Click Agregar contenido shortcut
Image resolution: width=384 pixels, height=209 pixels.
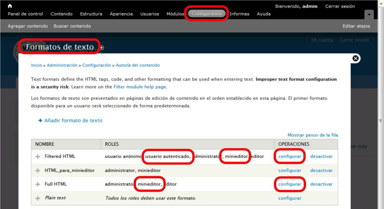tap(28, 26)
